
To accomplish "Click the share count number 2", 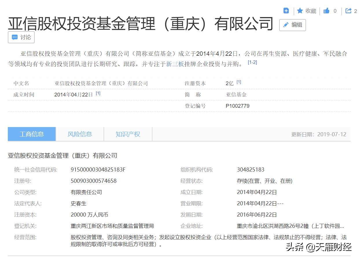I will tap(356, 11).
